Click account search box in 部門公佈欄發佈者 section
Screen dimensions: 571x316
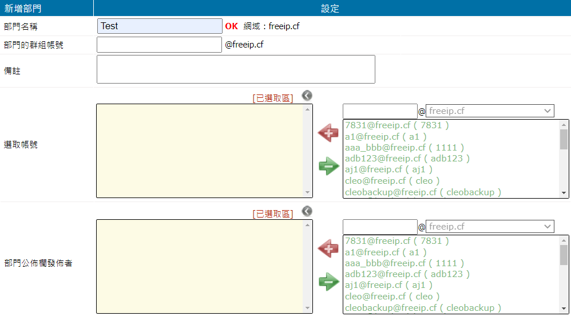(380, 227)
